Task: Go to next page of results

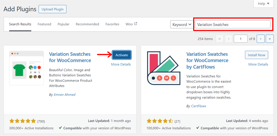Action: tap(261, 39)
